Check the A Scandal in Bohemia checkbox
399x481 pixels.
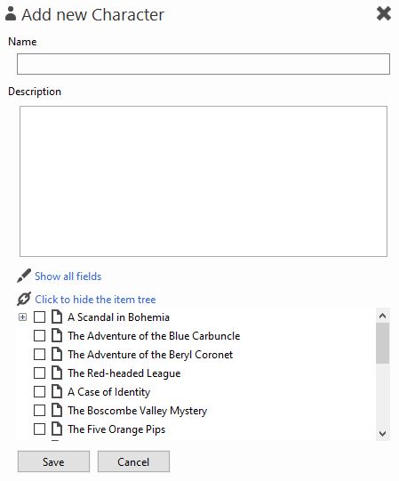click(40, 317)
